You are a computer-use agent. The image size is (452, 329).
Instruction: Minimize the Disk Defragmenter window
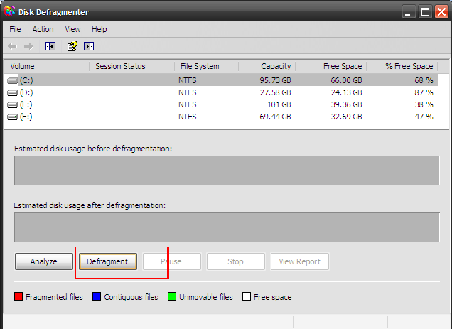point(408,12)
